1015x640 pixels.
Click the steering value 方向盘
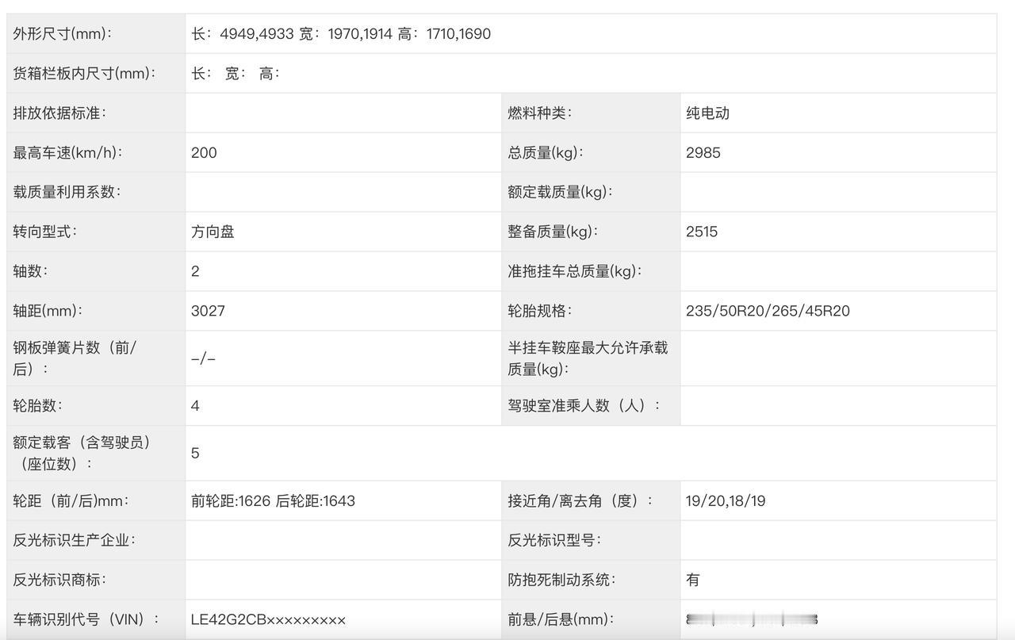point(213,232)
